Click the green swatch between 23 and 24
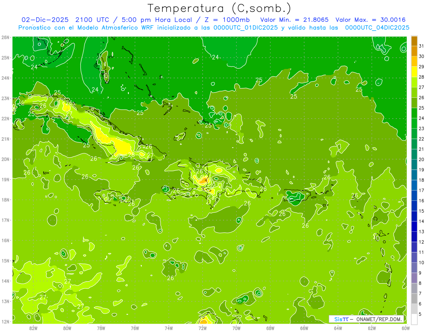Viewport: 431px width, 333px height. tap(414, 123)
